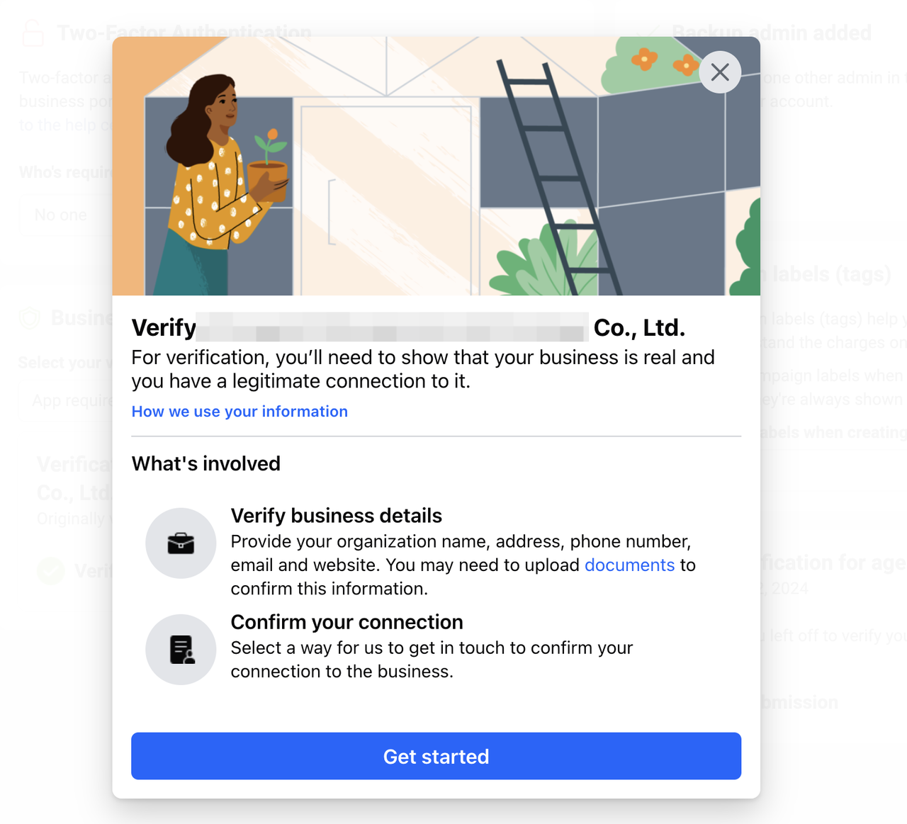Click the faded shield icon behind the dialog
The height and width of the screenshot is (824, 907).
(x=30, y=317)
